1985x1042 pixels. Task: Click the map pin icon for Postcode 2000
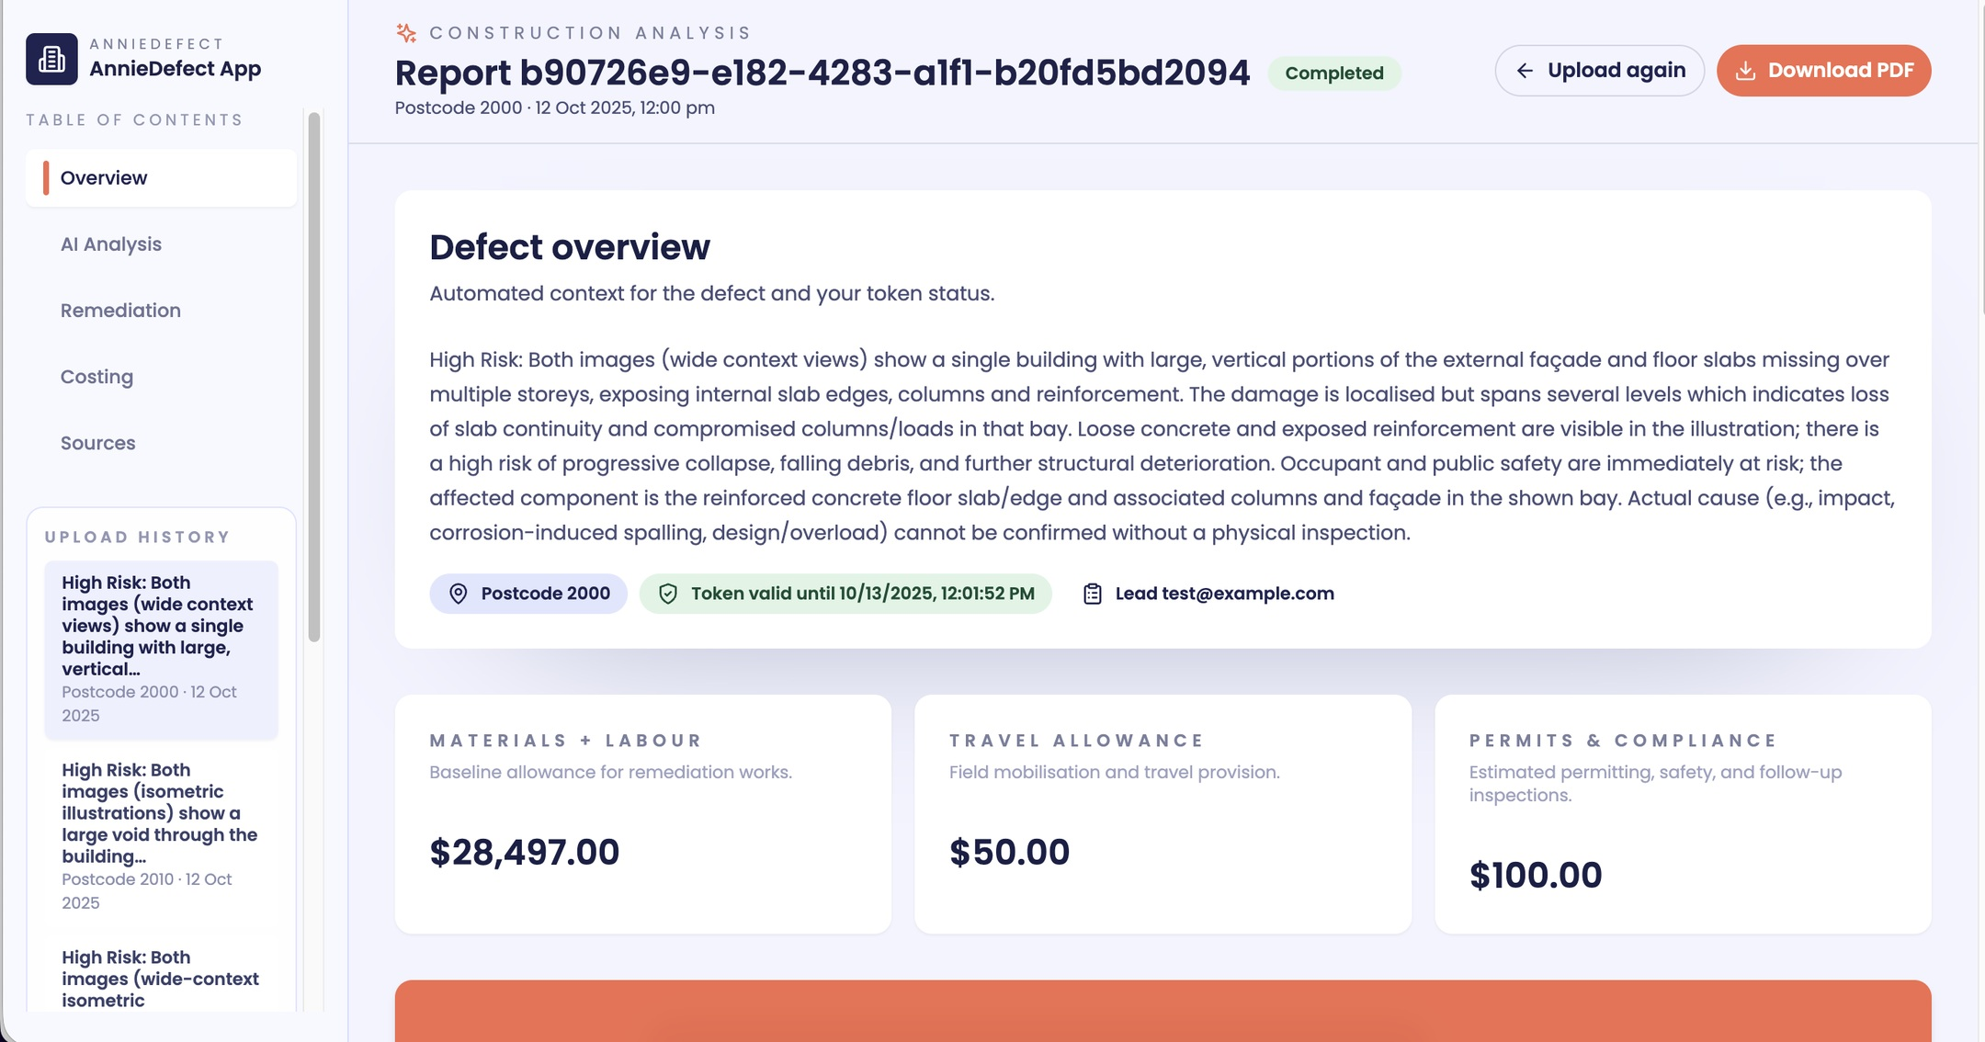pyautogui.click(x=458, y=594)
